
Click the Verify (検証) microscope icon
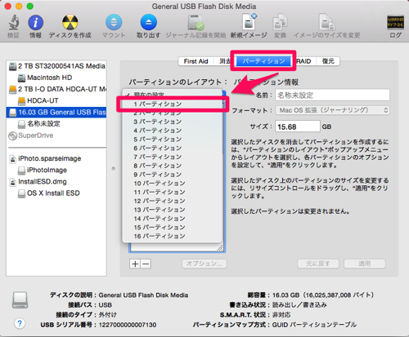pyautogui.click(x=13, y=23)
